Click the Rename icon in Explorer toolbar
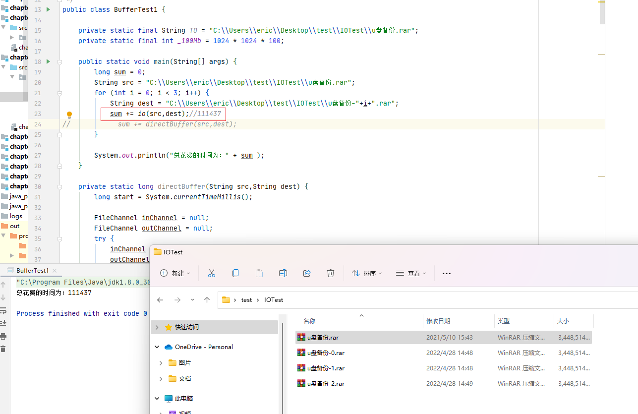Image resolution: width=638 pixels, height=414 pixels. (283, 273)
